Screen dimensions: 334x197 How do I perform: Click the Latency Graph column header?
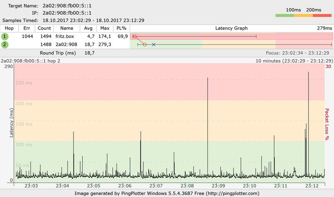coord(231,28)
